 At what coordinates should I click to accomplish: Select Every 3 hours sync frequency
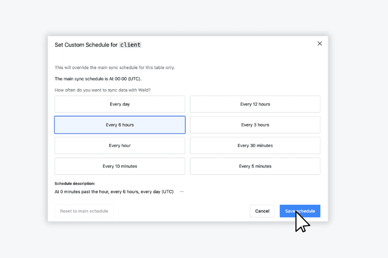[255, 125]
